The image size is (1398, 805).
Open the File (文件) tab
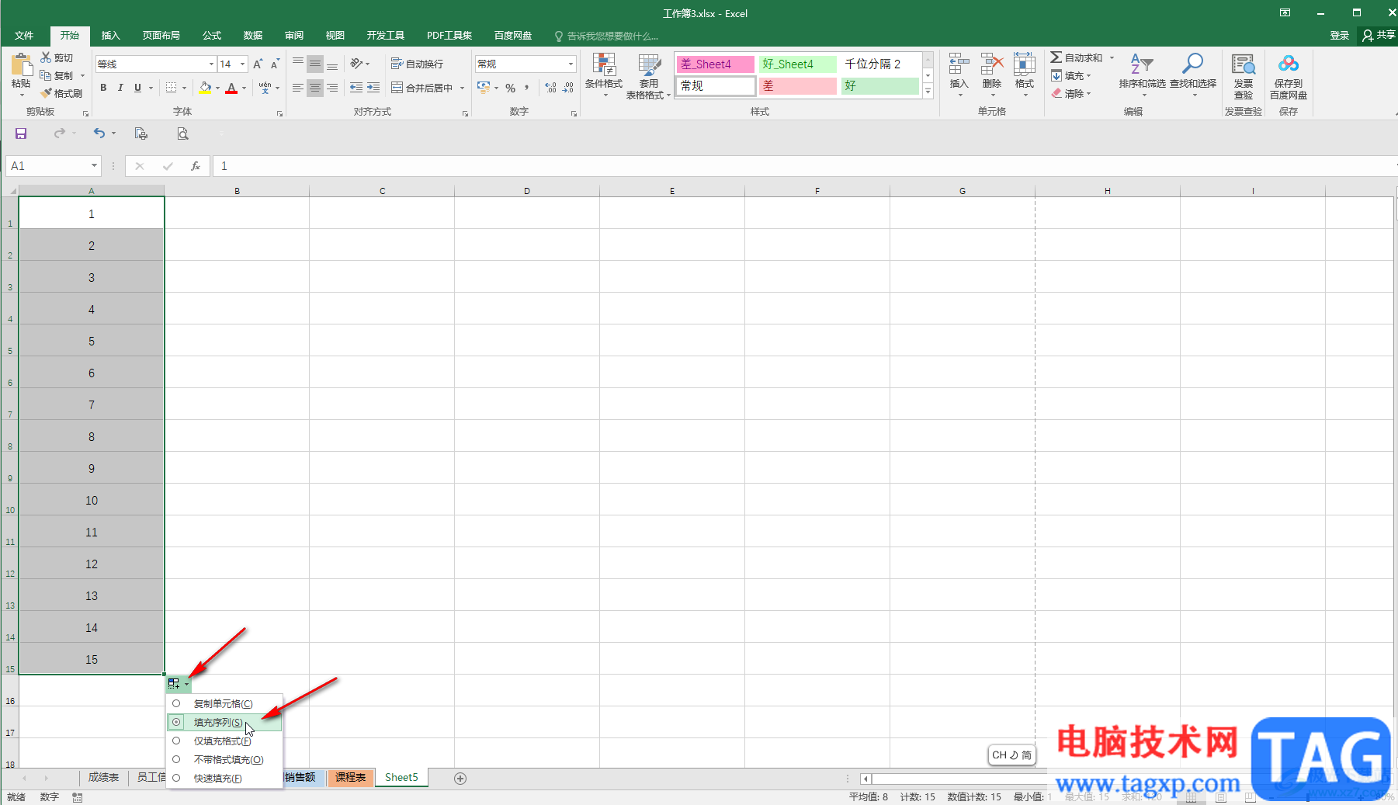[24, 36]
